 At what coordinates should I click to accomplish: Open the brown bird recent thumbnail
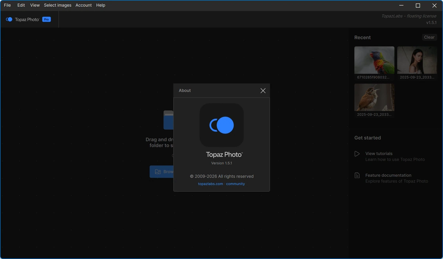(374, 97)
